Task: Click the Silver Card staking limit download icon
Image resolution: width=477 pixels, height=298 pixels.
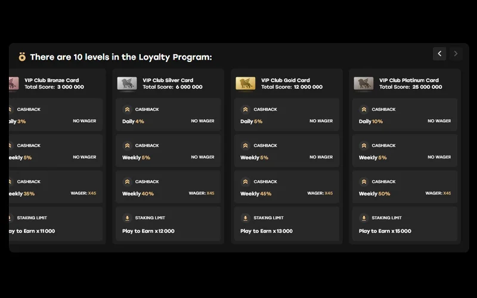Action: tap(128, 218)
